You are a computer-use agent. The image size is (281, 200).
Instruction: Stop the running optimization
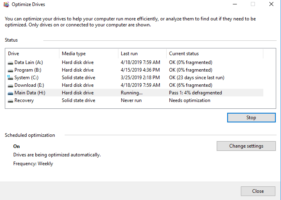click(x=251, y=118)
